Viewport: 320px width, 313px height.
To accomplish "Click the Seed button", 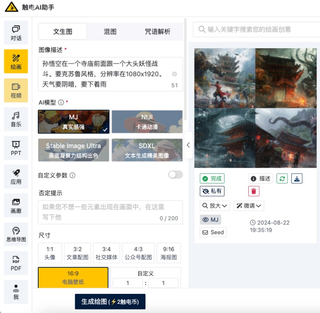I will [213, 232].
